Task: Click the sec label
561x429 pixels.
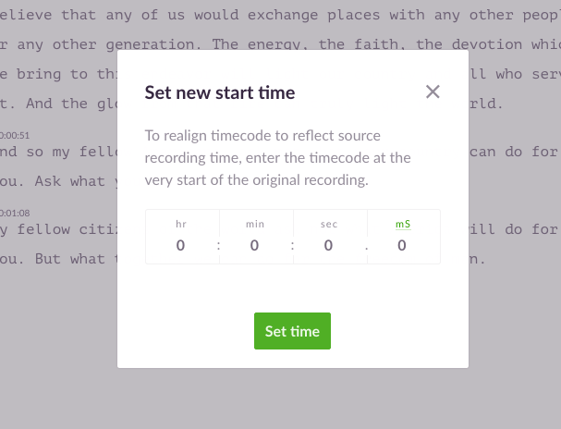Action: pyautogui.click(x=329, y=225)
